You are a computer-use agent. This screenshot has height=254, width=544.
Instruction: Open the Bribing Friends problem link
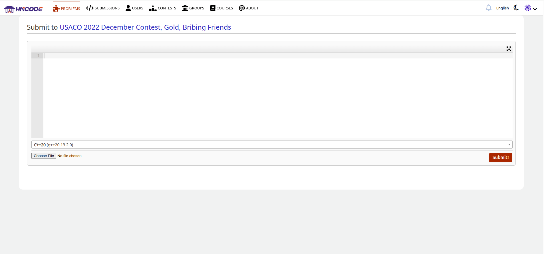point(145,27)
